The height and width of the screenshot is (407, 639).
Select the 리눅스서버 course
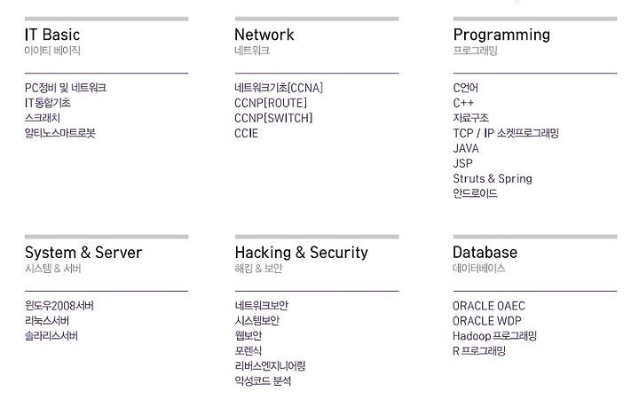pyautogui.click(x=47, y=321)
